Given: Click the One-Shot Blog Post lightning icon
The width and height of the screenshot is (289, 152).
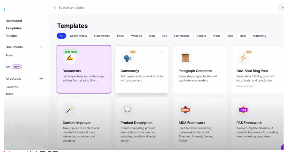Looking at the screenshot, I should [x=243, y=58].
